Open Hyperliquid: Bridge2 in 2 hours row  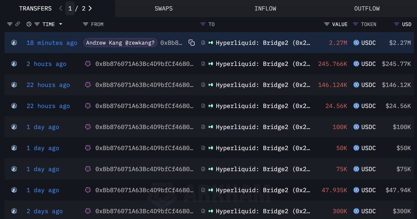pyautogui.click(x=263, y=64)
